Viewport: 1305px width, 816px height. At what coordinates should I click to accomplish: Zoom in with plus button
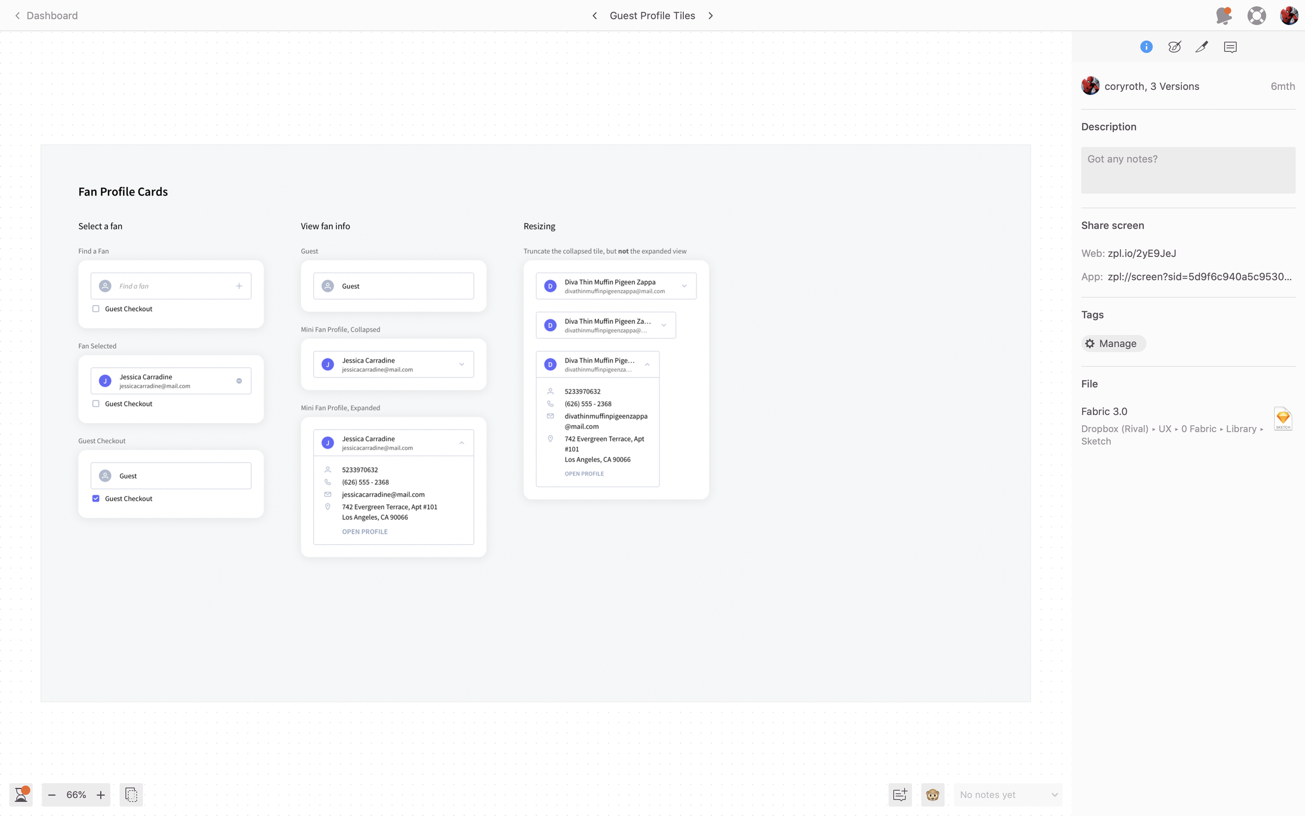[x=100, y=795]
